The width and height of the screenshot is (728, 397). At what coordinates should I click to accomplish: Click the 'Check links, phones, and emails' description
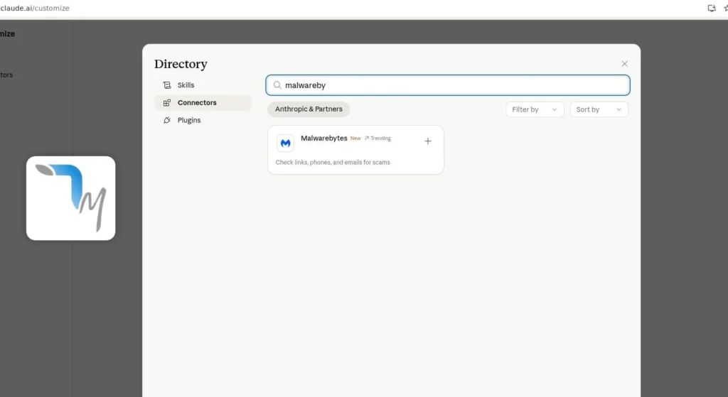333,163
